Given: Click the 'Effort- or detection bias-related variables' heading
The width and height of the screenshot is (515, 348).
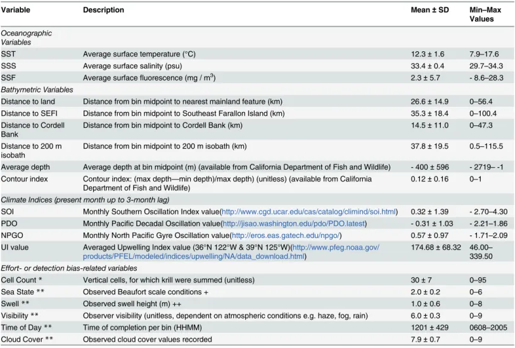Looking at the screenshot, I should 69,268.
